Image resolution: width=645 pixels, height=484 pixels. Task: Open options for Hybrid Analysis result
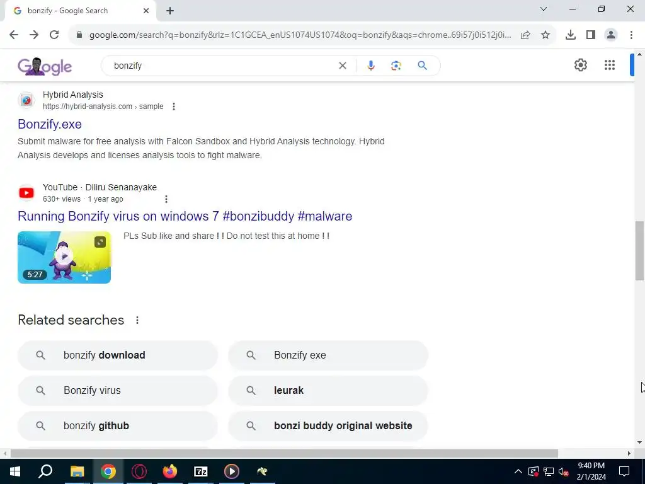[174, 107]
